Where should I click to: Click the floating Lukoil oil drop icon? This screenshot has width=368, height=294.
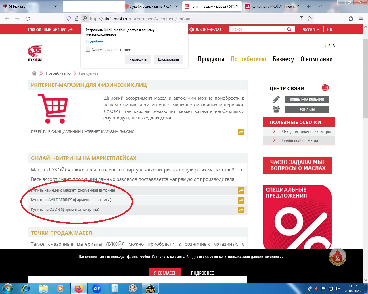point(338,257)
